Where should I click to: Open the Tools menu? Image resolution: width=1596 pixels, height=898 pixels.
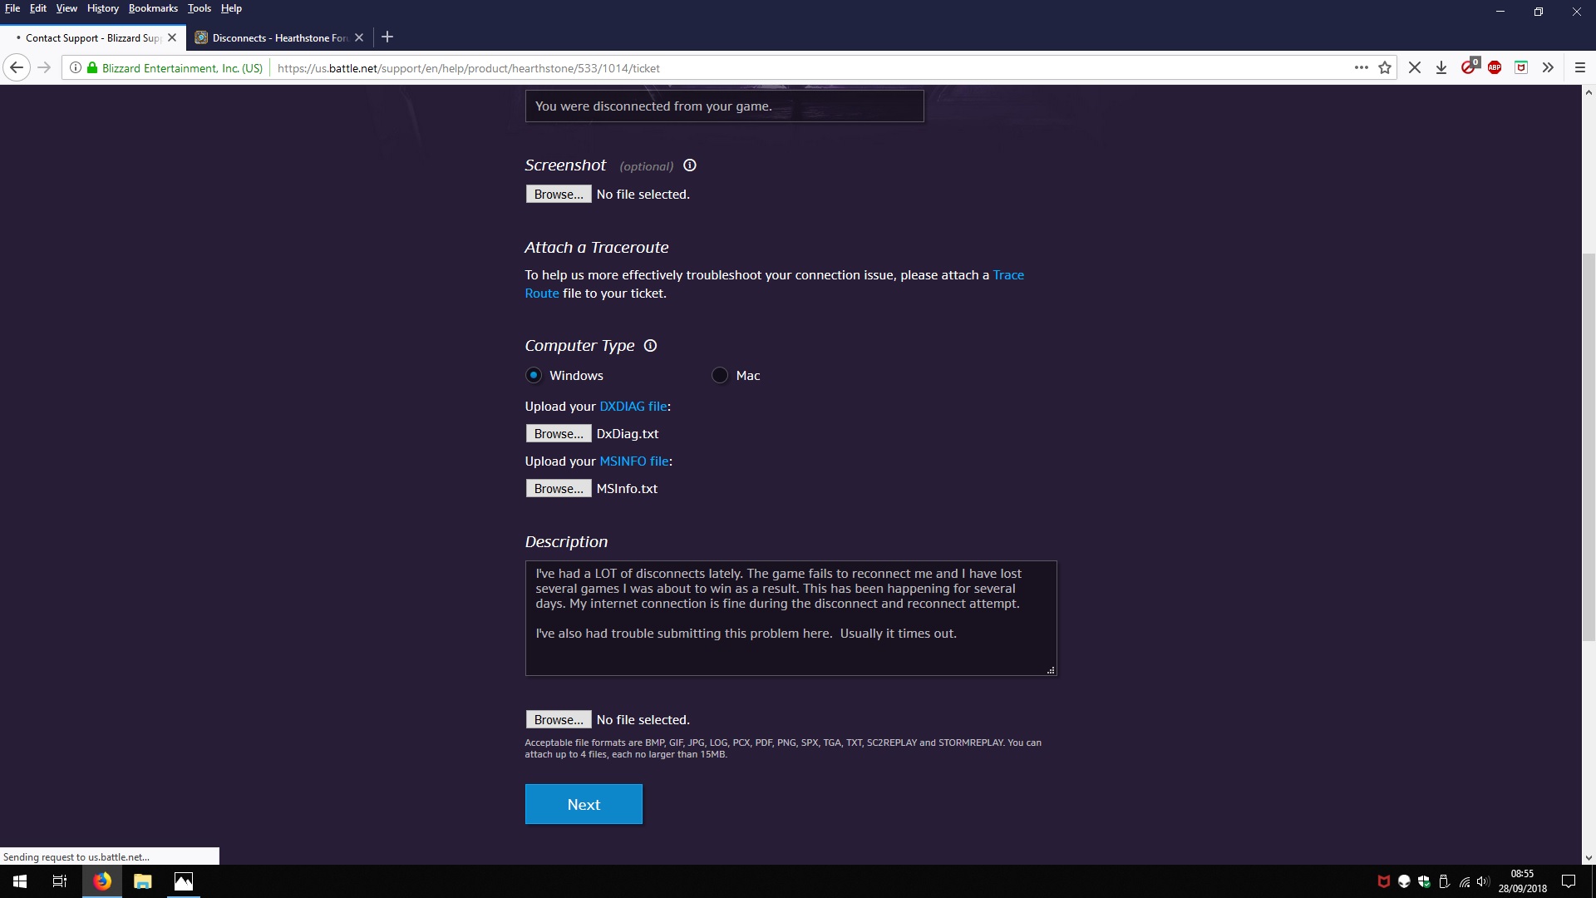[x=199, y=8]
